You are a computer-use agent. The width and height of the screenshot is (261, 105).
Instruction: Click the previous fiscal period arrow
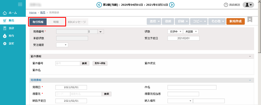click(99, 5)
